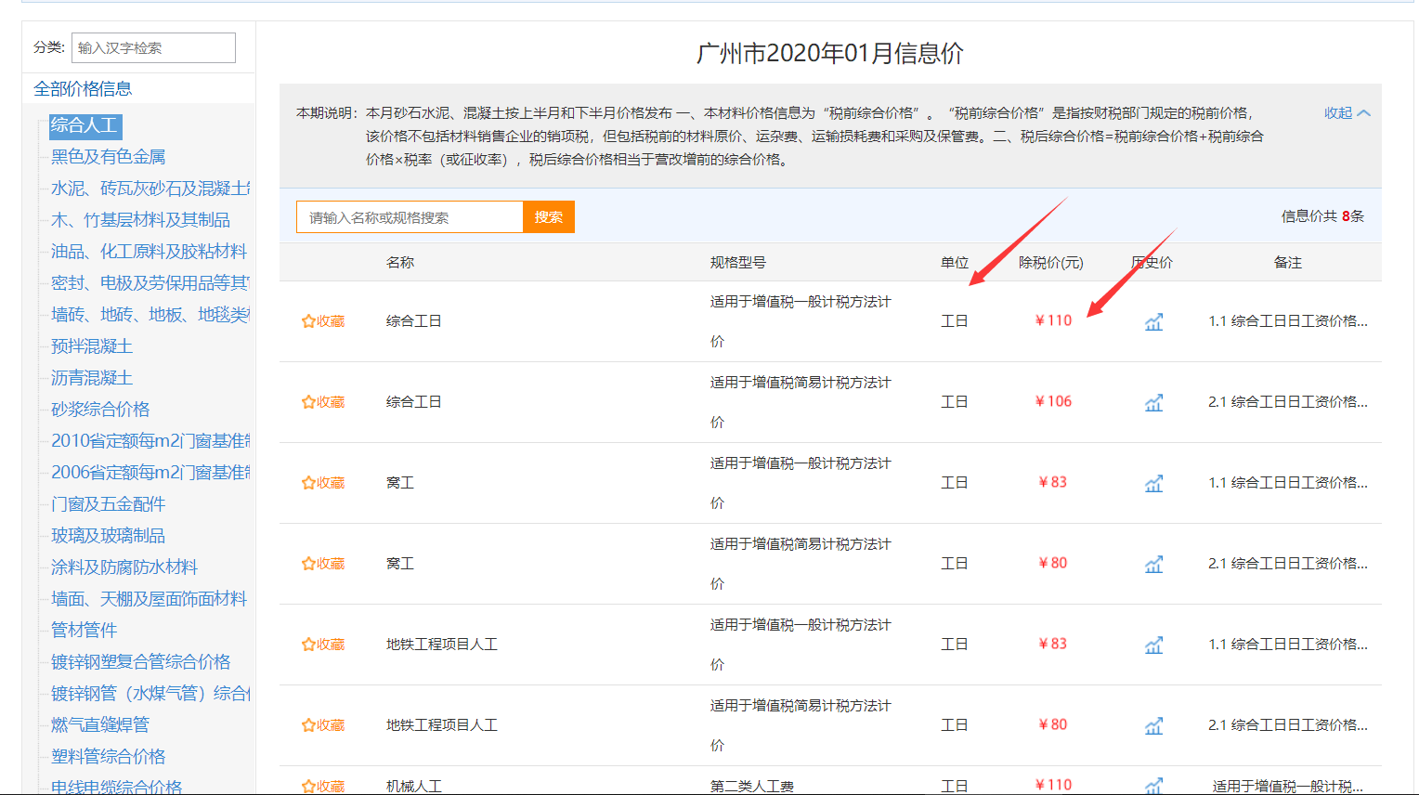Focus the name or spec search field
The height and width of the screenshot is (795, 1419).
point(410,217)
